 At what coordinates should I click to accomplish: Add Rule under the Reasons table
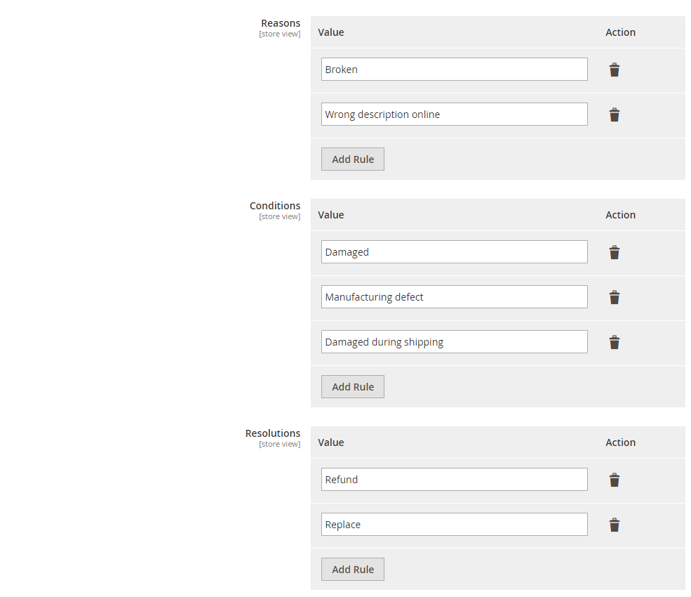pyautogui.click(x=352, y=159)
